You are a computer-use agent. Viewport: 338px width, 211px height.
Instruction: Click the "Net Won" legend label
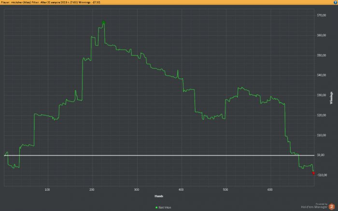point(165,208)
